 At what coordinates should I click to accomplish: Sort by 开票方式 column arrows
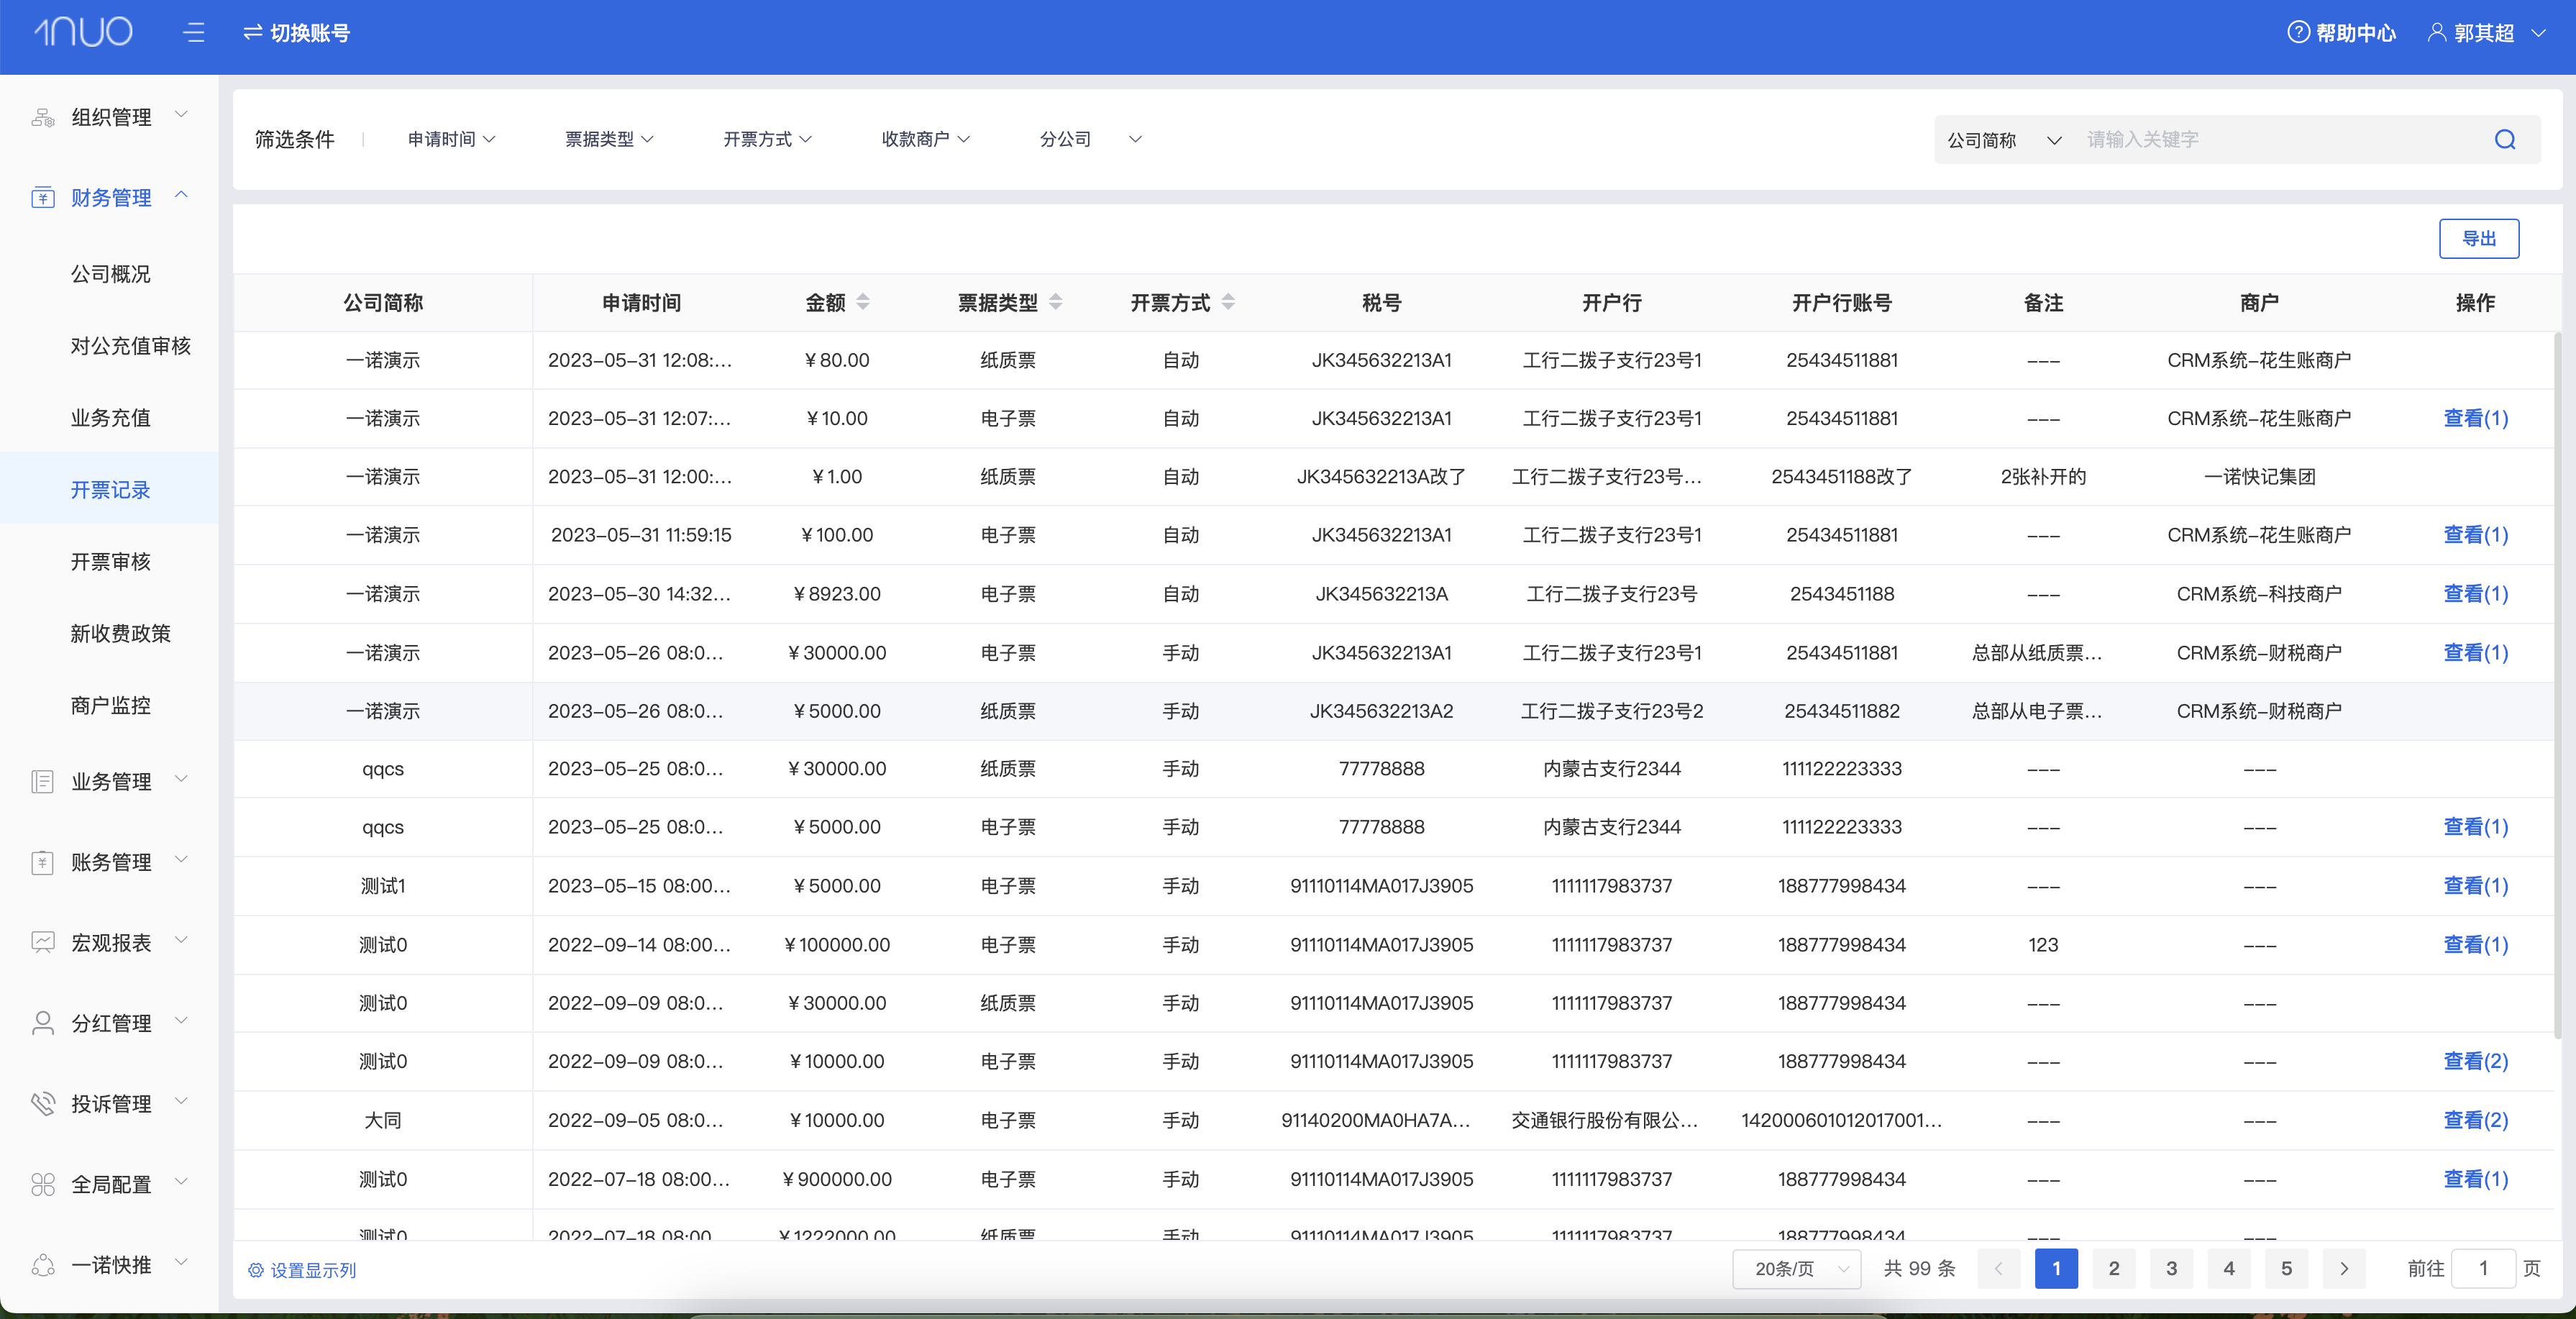tap(1228, 302)
